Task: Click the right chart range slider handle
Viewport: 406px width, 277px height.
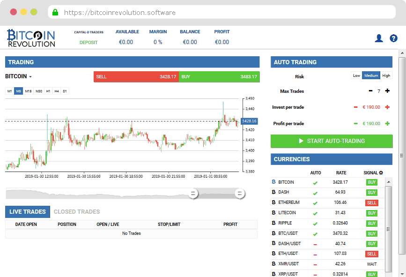Action: [240, 194]
